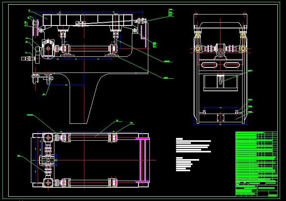
Task: Select the left yellow bearing in the front view
Action: point(198,49)
